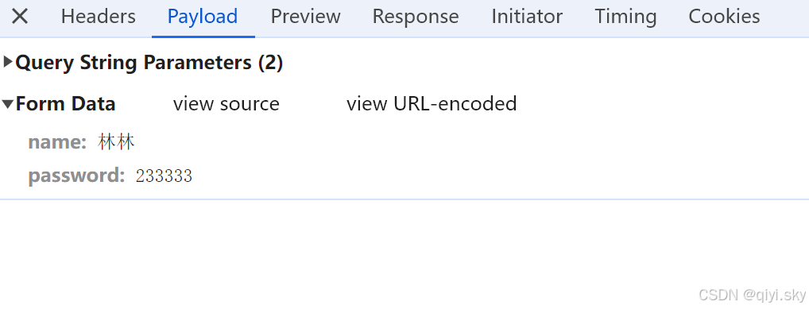
Task: Click the Query String Parameters heading
Action: tap(149, 63)
